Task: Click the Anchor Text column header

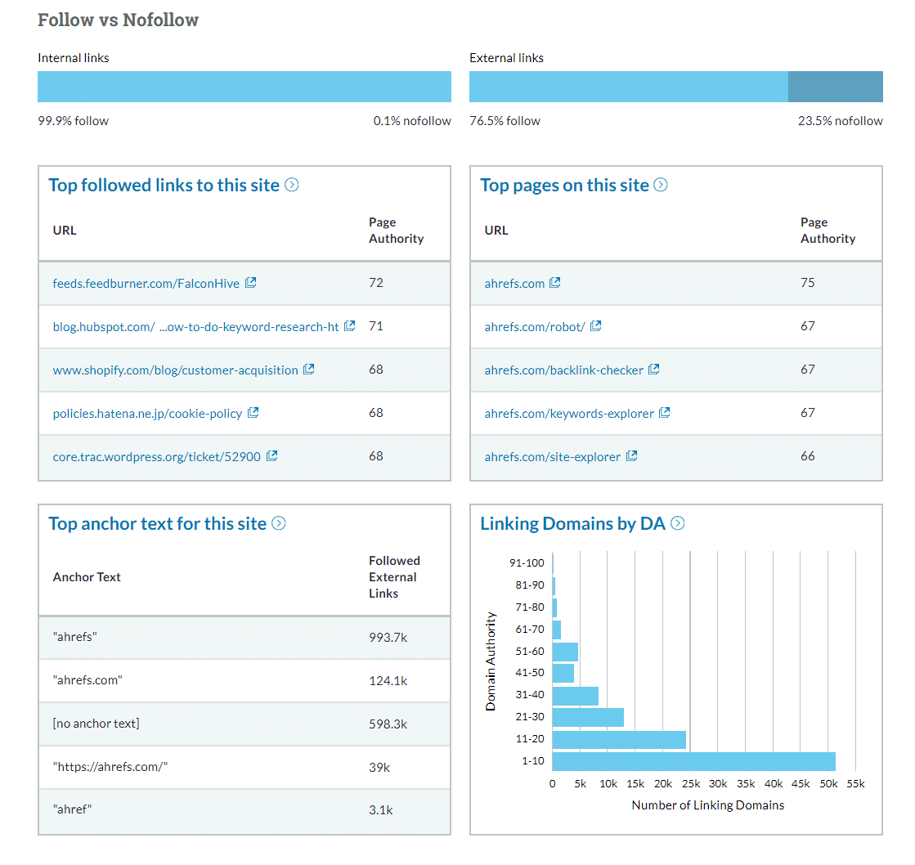Action: (x=87, y=577)
